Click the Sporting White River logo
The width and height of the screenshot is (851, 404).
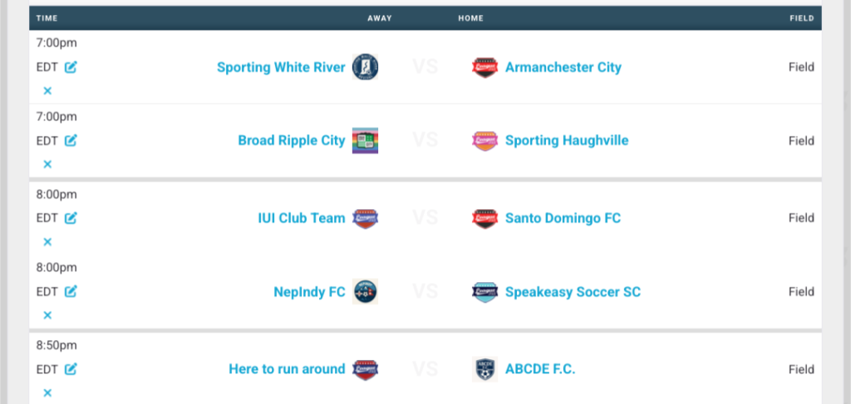[366, 67]
